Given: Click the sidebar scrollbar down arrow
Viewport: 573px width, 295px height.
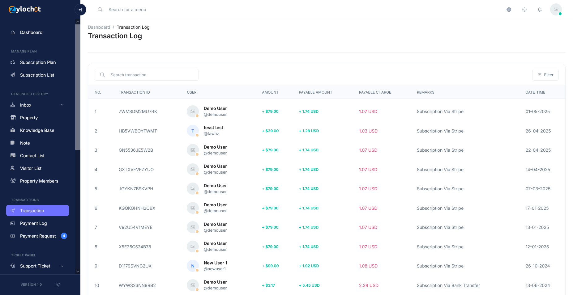Looking at the screenshot, I should (x=78, y=272).
